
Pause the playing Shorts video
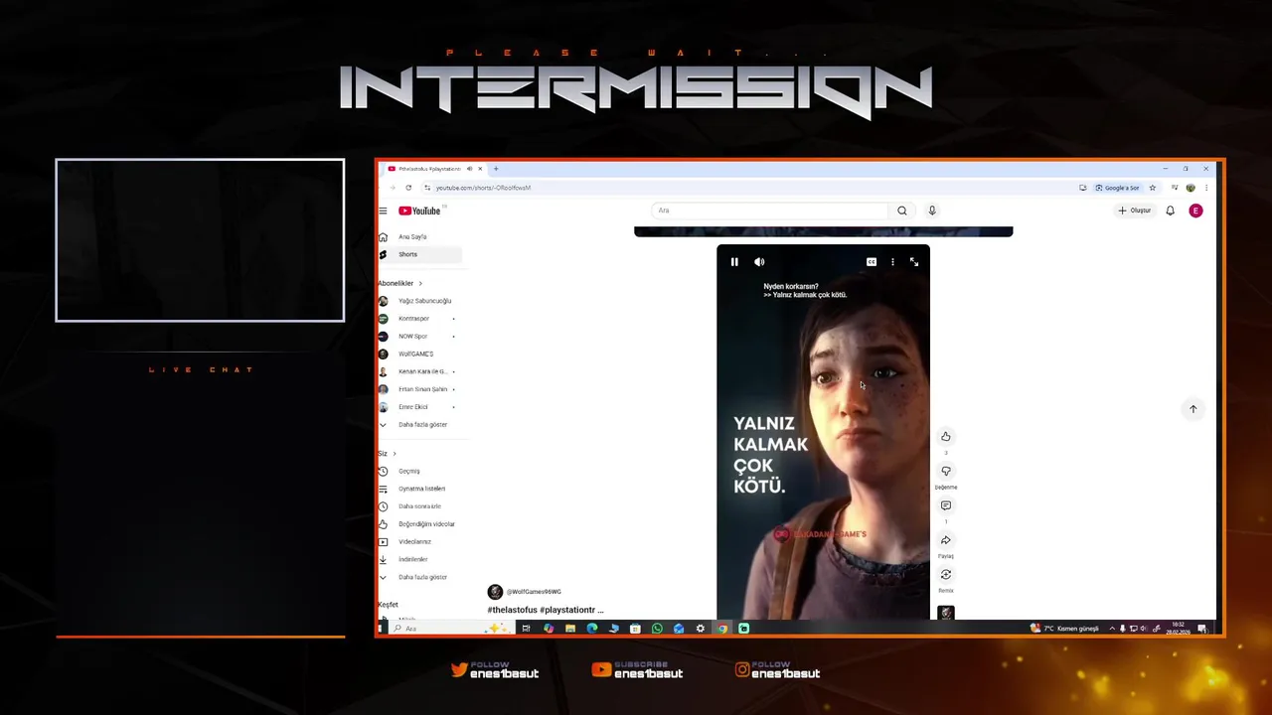pos(734,262)
